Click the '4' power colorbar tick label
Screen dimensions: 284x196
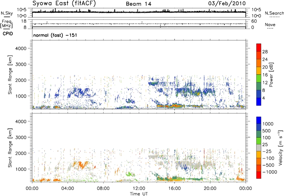[x=263, y=98]
